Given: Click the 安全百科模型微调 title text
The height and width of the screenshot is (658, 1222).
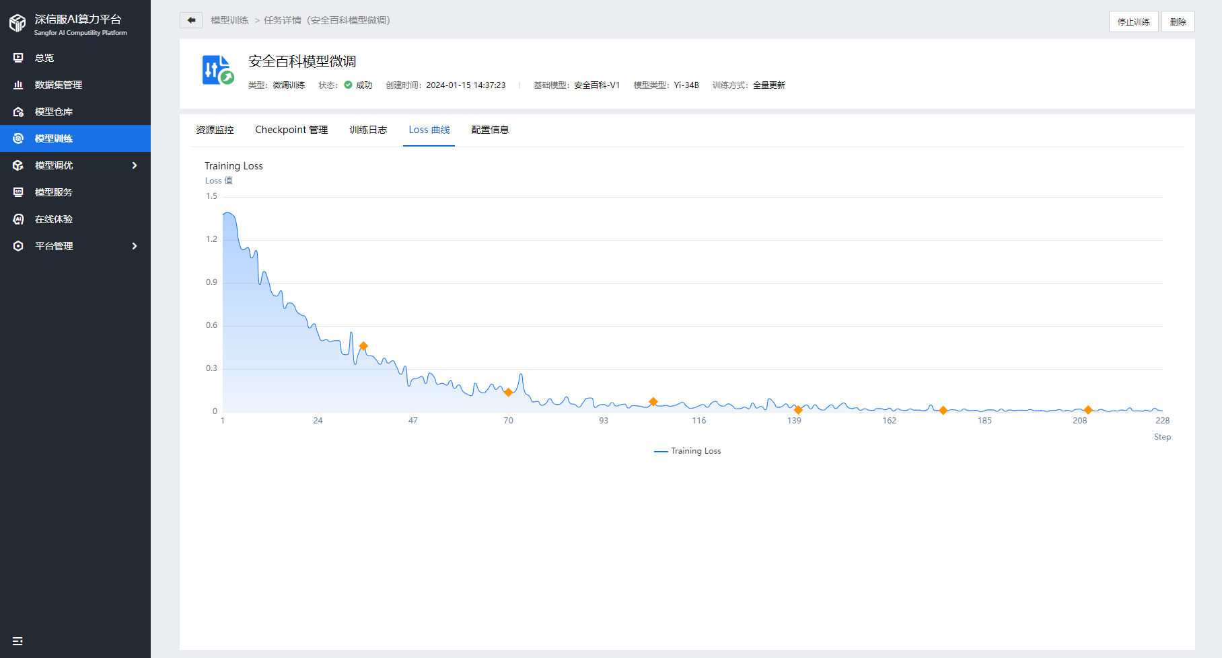Looking at the screenshot, I should click(302, 61).
